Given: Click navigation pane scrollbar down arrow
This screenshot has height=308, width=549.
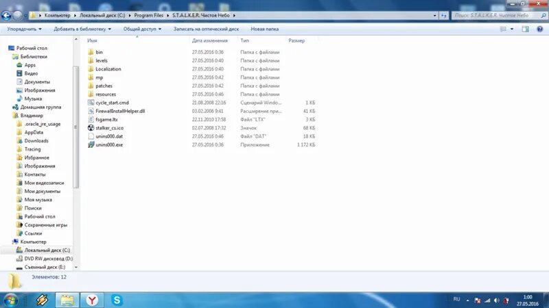Looking at the screenshot, I should (x=76, y=267).
